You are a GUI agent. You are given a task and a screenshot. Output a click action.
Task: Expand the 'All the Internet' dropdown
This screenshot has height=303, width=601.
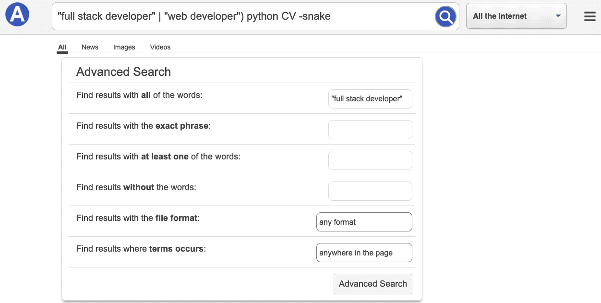(x=516, y=16)
